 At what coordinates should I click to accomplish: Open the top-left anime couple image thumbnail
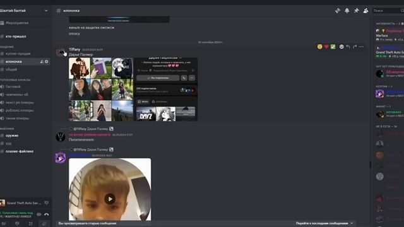80,68
